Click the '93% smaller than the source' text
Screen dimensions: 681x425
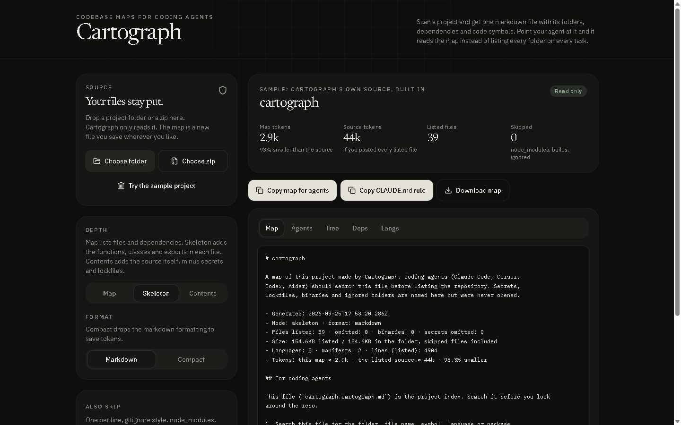coord(296,150)
